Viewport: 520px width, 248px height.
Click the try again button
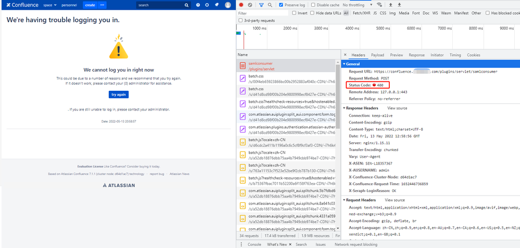(118, 94)
